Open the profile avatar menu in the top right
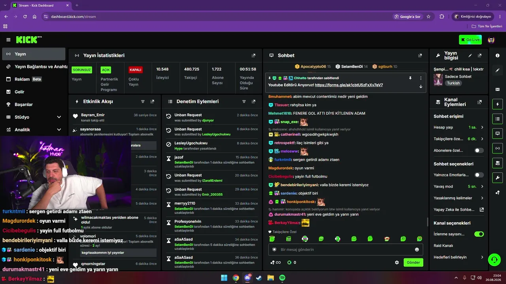The image size is (506, 284). (491, 40)
